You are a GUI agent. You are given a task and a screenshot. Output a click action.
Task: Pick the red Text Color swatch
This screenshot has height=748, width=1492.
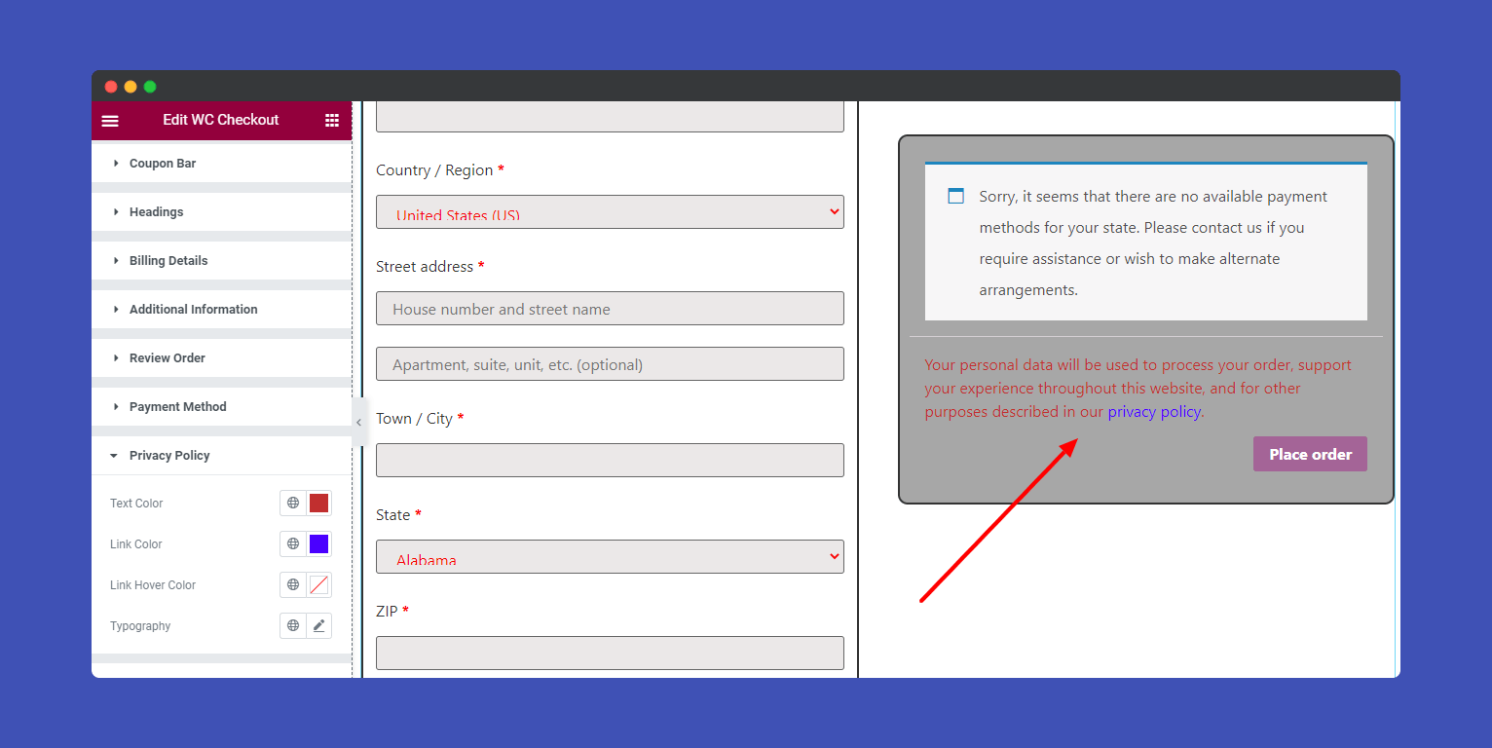318,504
